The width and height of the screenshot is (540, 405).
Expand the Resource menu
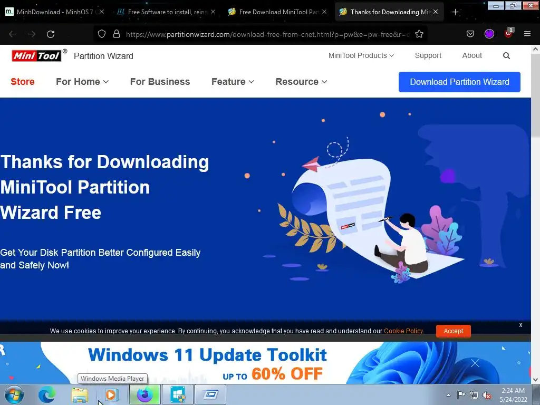coord(301,82)
